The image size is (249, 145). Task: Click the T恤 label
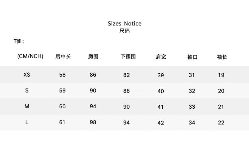[x=19, y=42]
